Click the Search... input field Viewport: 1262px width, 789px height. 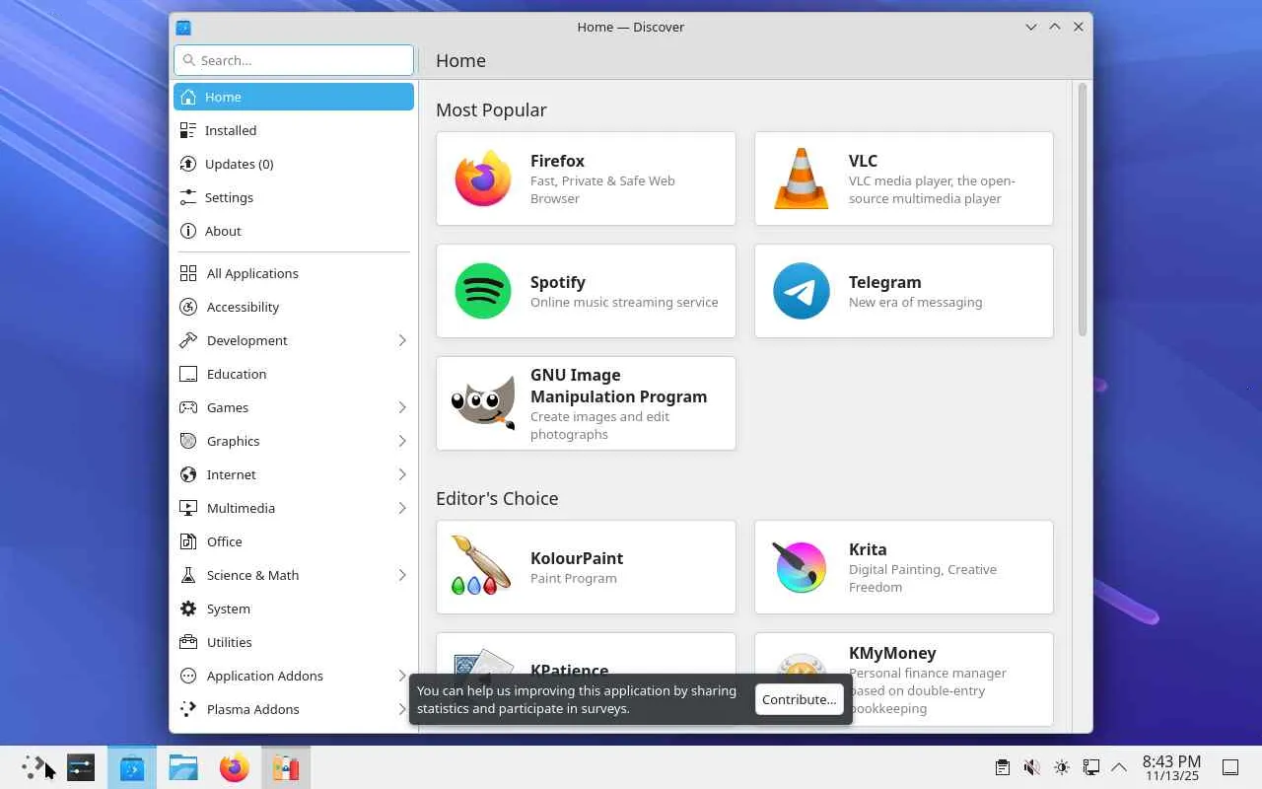294,60
